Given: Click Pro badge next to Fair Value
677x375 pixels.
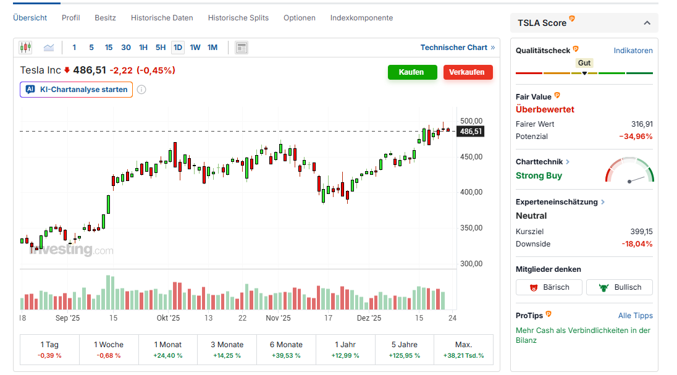Looking at the screenshot, I should pyautogui.click(x=557, y=95).
